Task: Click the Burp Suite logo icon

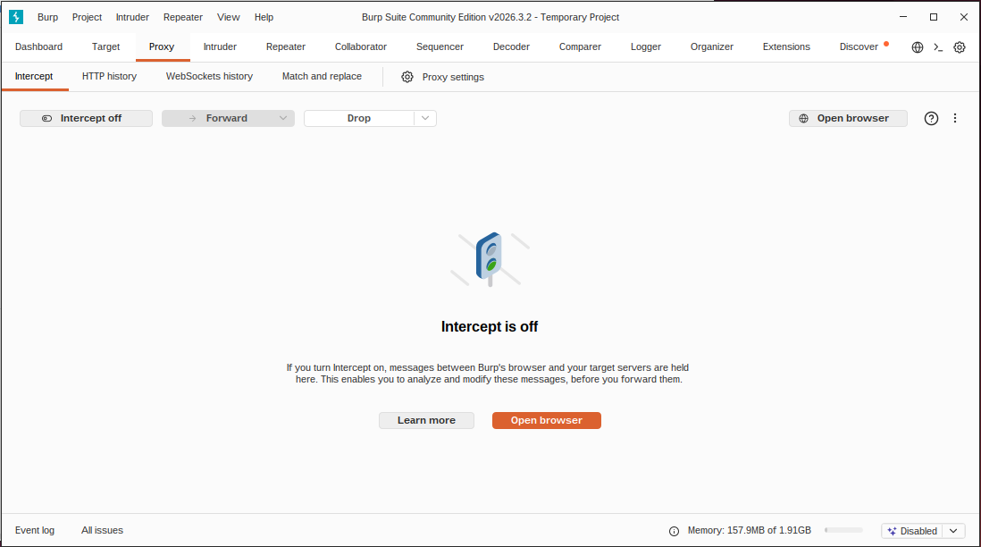Action: [16, 17]
